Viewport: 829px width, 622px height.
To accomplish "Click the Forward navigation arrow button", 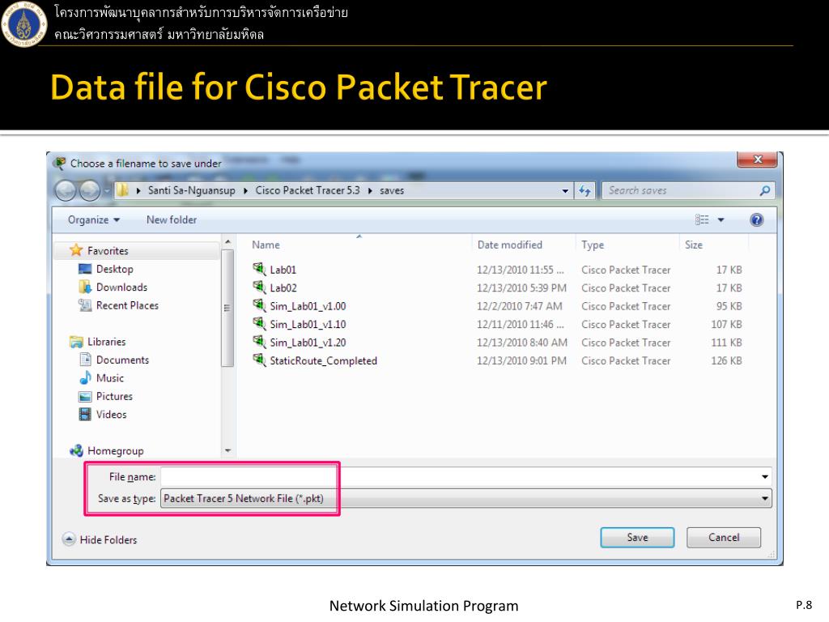I will pos(89,190).
